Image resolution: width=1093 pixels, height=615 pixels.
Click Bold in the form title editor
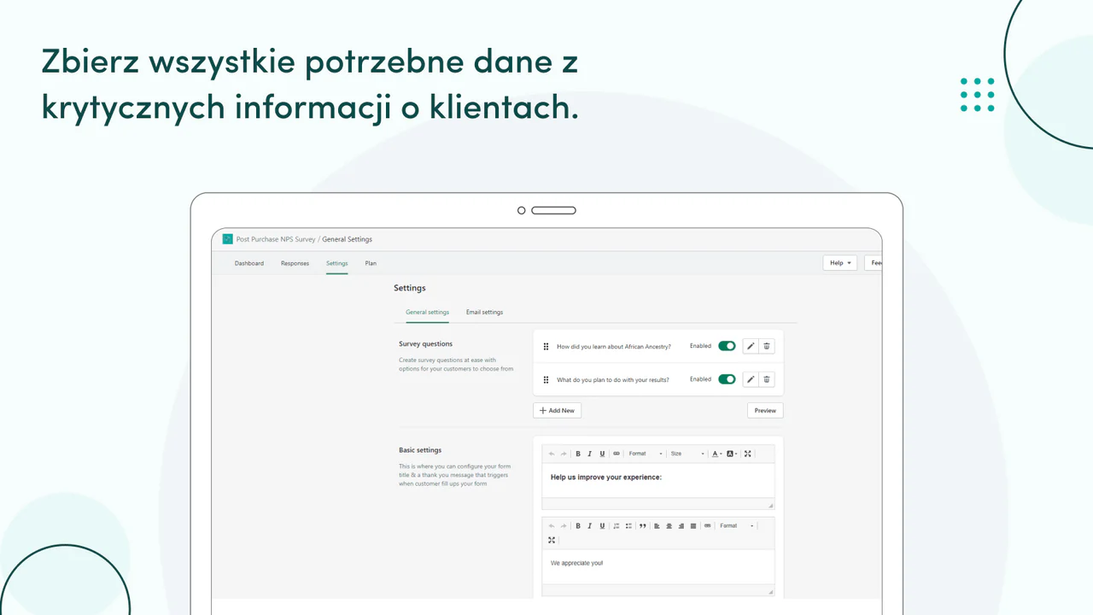click(x=578, y=454)
